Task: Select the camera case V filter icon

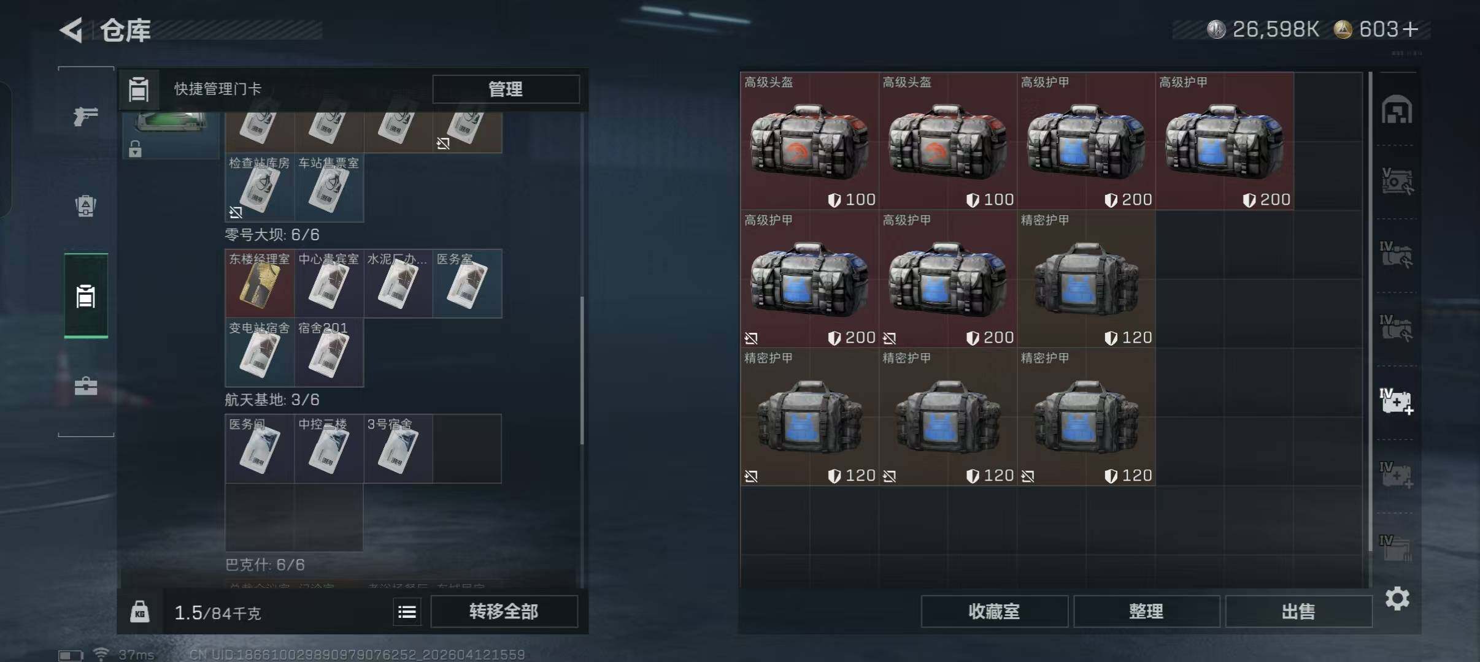Action: [1397, 181]
